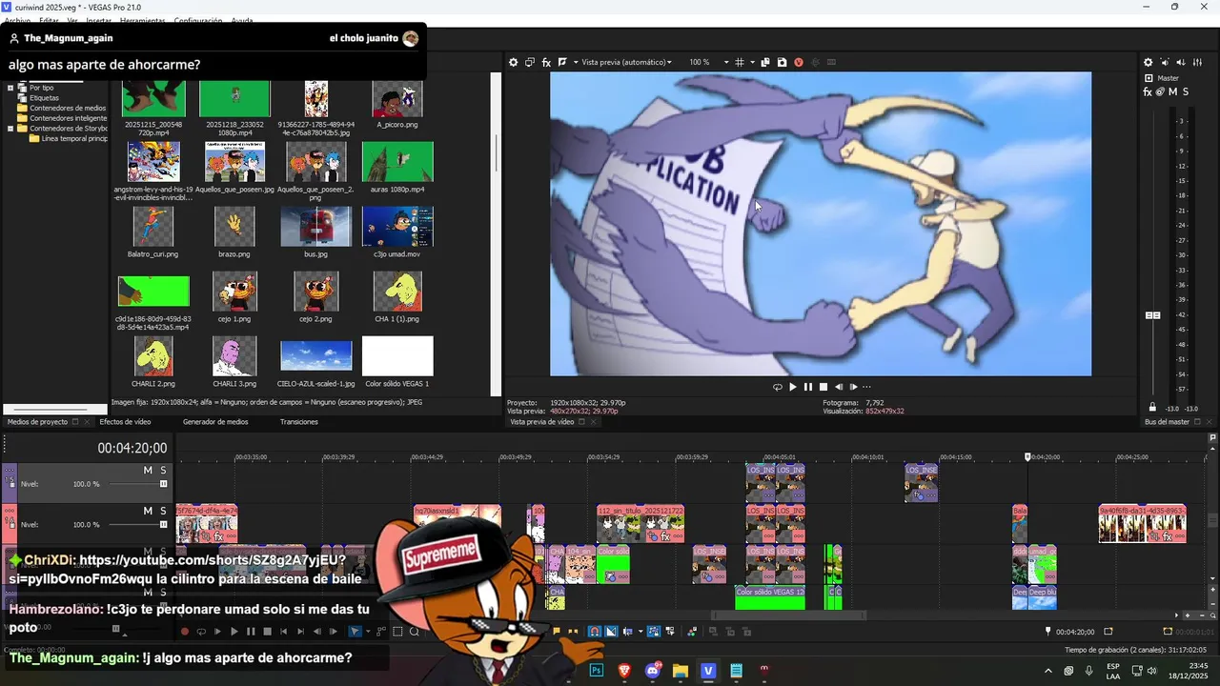Mute the first video track
This screenshot has height=686, width=1220.
148,471
